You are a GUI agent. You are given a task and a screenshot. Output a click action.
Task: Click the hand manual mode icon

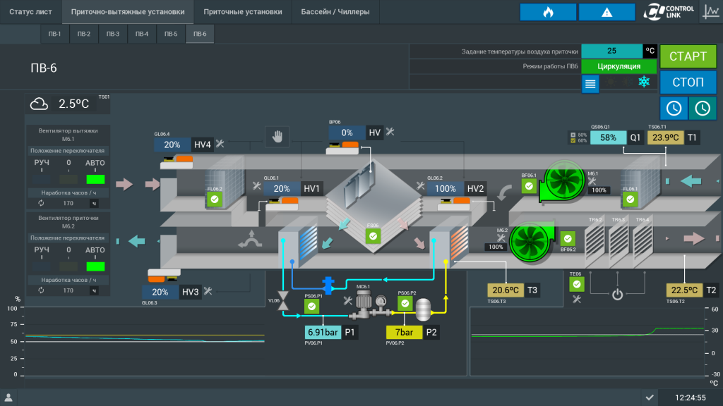(x=277, y=137)
